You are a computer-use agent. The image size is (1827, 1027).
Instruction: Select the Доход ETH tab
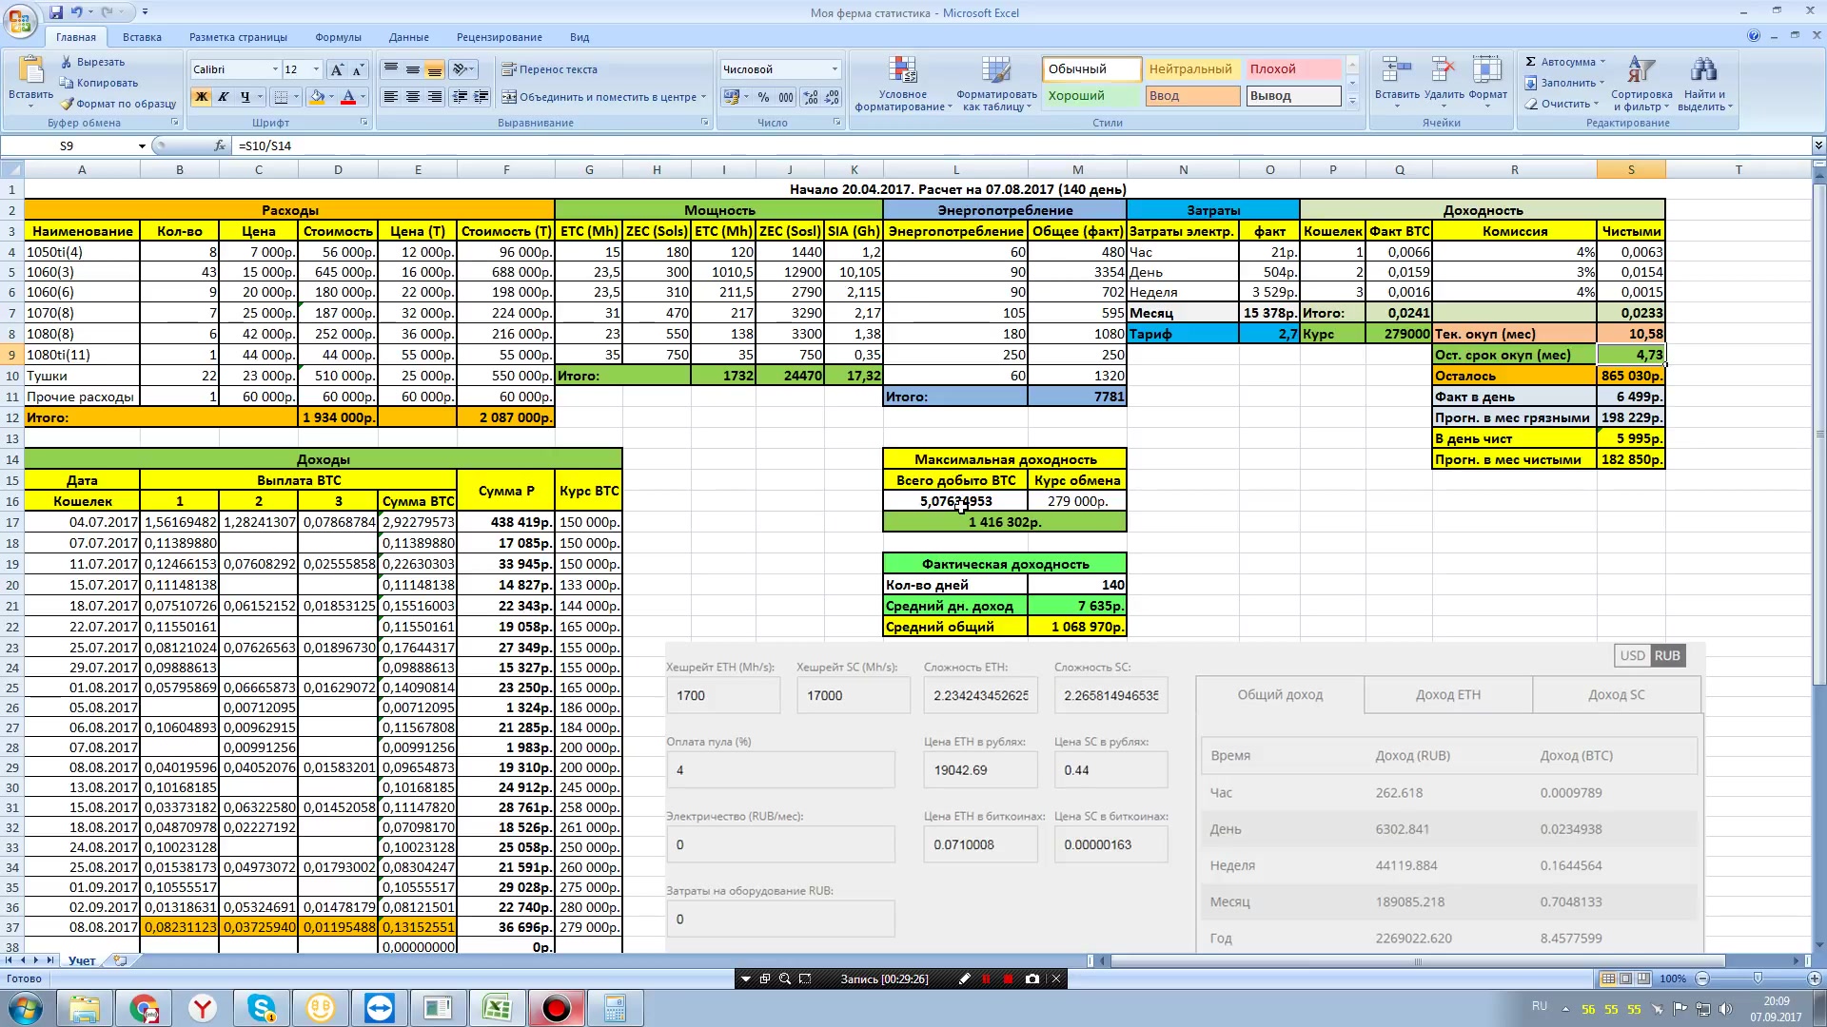(1447, 695)
